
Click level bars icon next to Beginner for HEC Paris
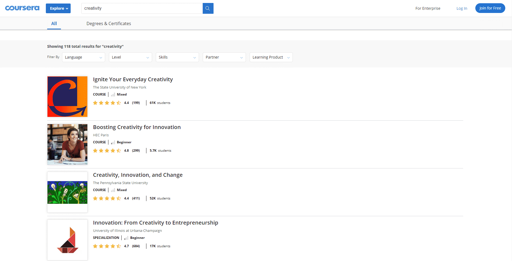(x=113, y=142)
